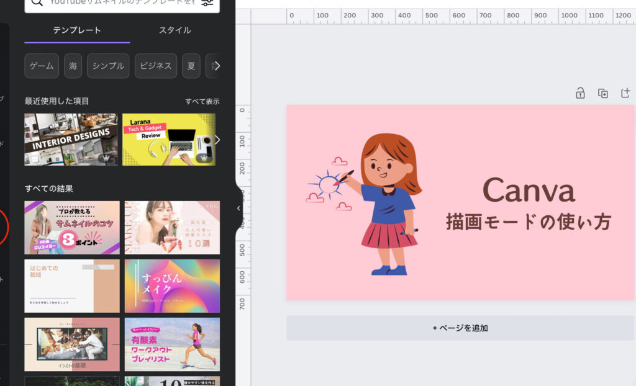Choose the すっぴんメイク gradient template
This screenshot has height=386, width=636.
172,285
